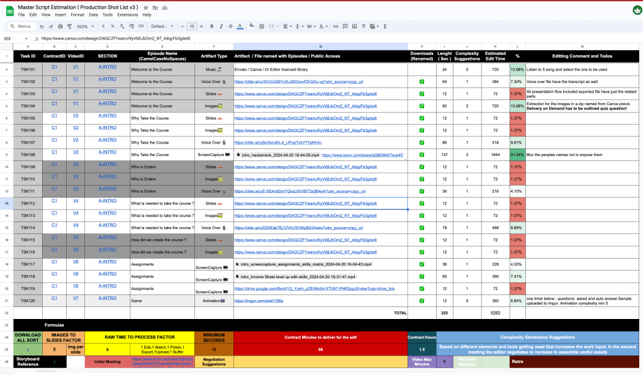Click the Redo toolbar icon
This screenshot has height=375, width=643.
(51, 26)
